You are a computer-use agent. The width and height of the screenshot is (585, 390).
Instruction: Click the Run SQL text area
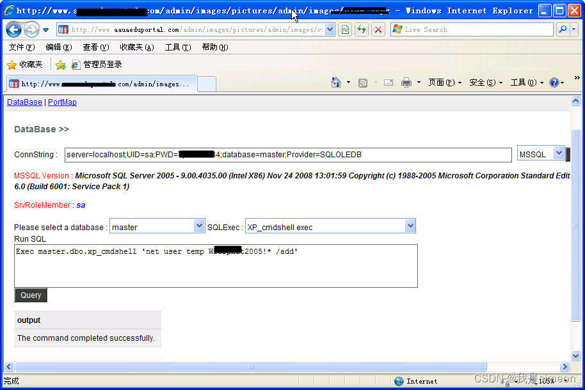pos(216,266)
